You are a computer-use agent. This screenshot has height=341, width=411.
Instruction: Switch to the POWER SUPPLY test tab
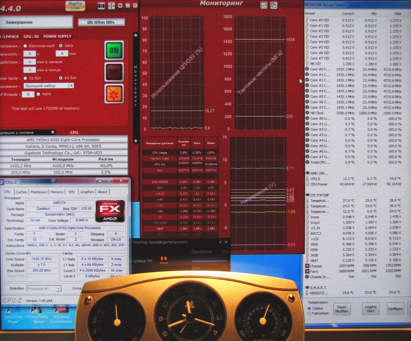pos(58,37)
